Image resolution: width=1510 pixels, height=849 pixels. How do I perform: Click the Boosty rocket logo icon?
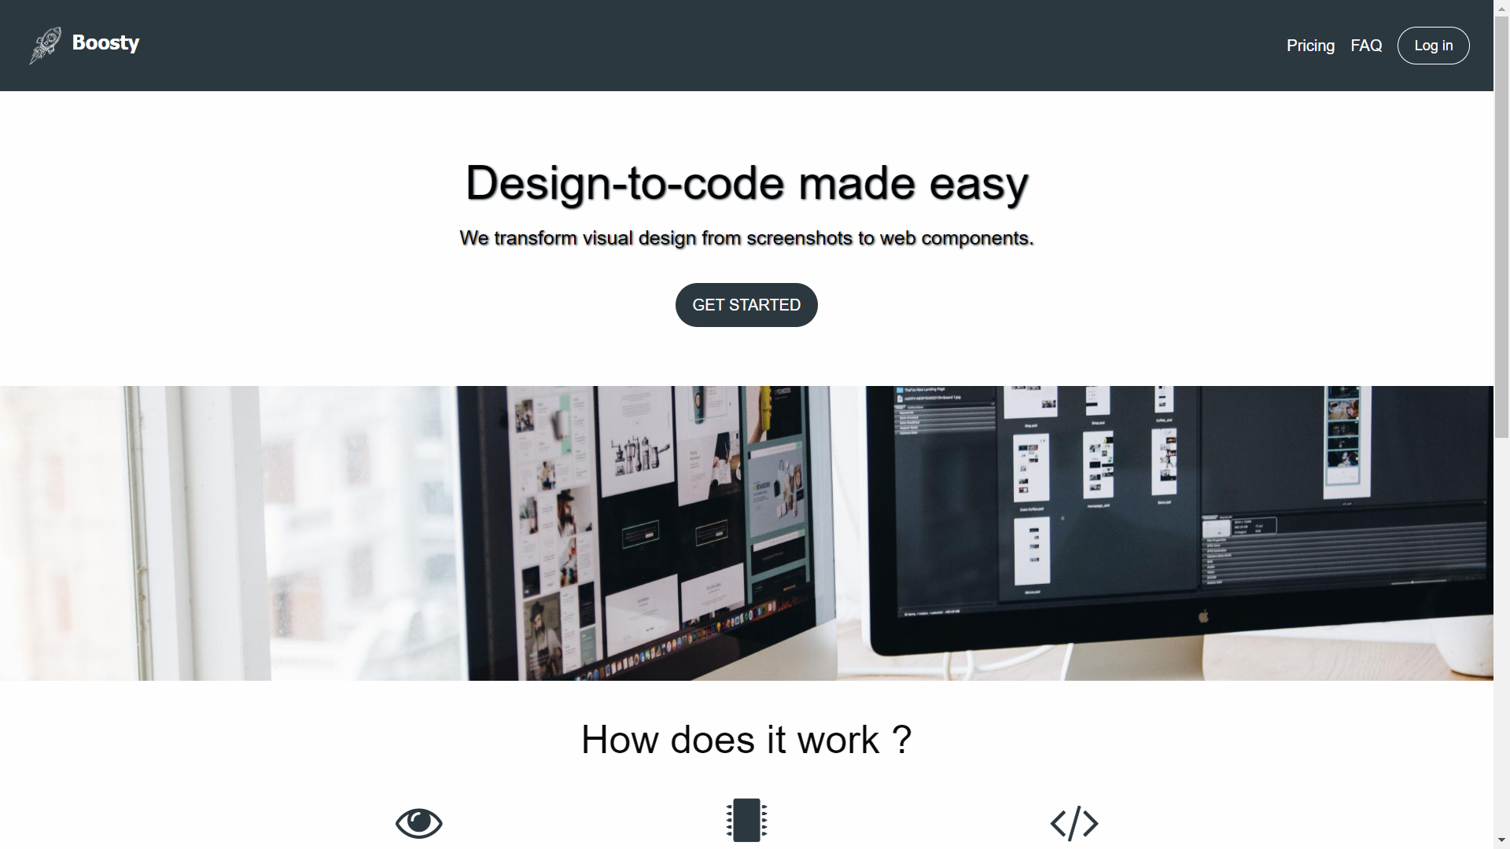pos(46,46)
